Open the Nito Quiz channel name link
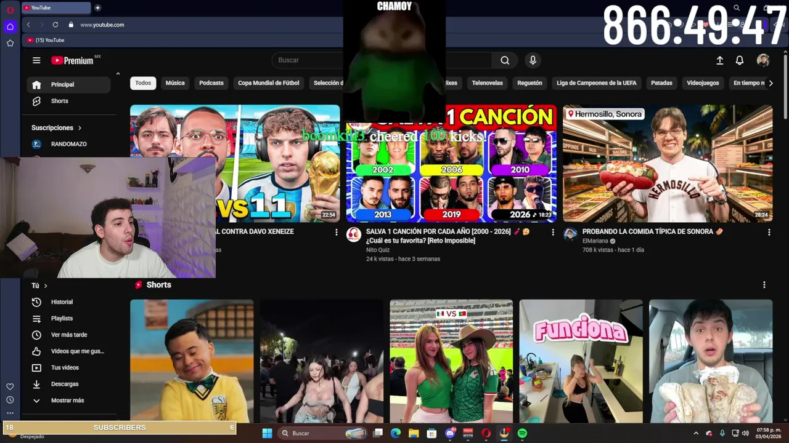The width and height of the screenshot is (789, 443). pos(378,250)
